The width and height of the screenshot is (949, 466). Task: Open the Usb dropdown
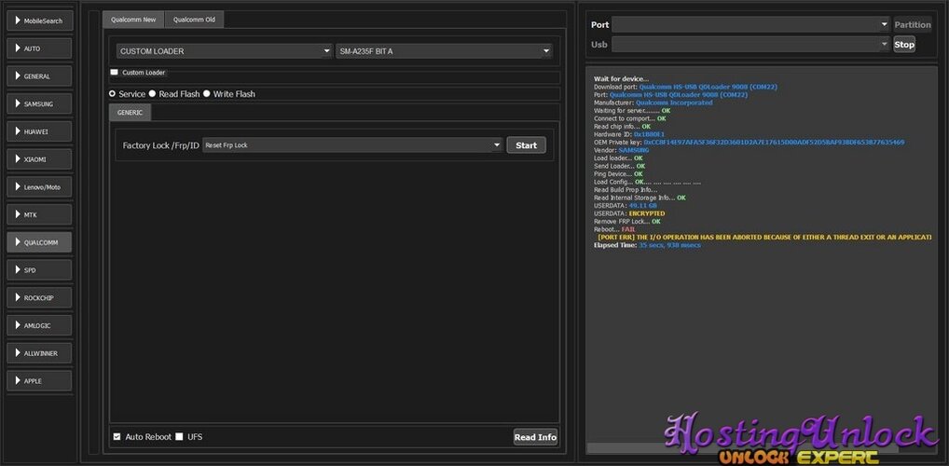coord(750,44)
